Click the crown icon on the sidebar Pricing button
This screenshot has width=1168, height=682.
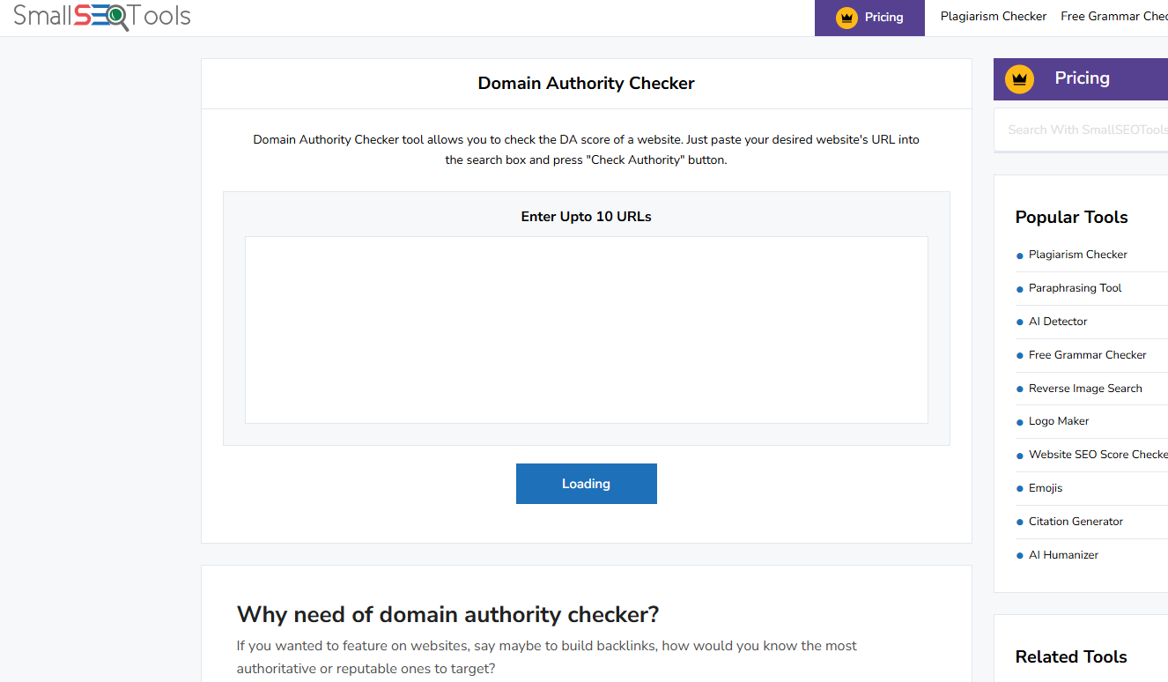[1019, 78]
